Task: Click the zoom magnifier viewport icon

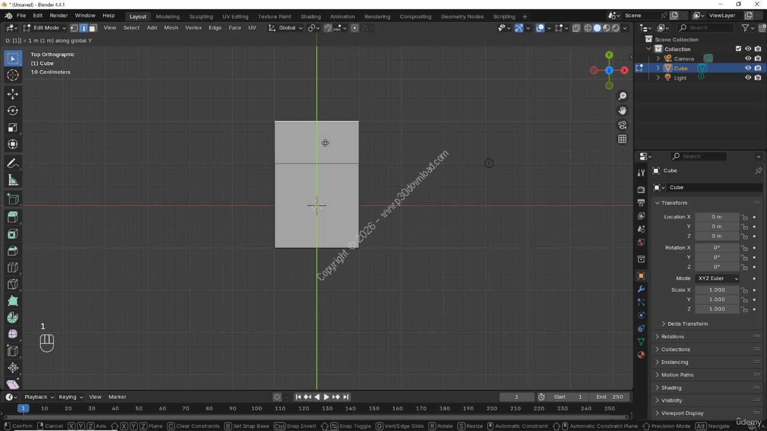Action: click(x=623, y=96)
